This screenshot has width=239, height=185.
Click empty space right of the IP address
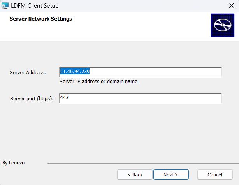(163, 72)
